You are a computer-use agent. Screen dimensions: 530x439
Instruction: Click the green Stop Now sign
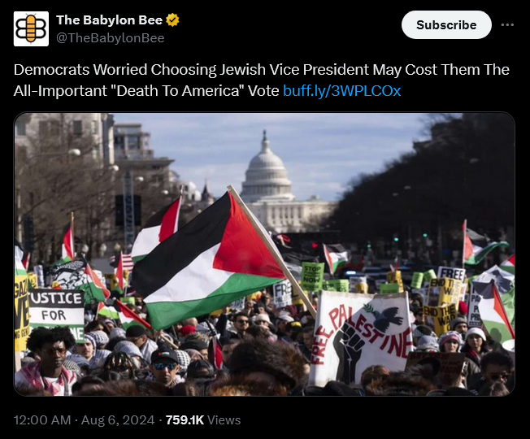click(x=312, y=276)
